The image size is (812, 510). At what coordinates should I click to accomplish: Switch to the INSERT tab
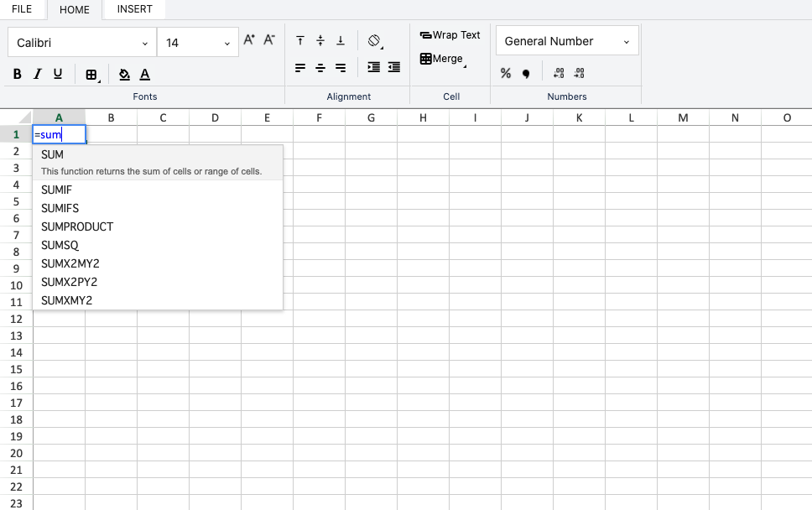click(x=135, y=9)
